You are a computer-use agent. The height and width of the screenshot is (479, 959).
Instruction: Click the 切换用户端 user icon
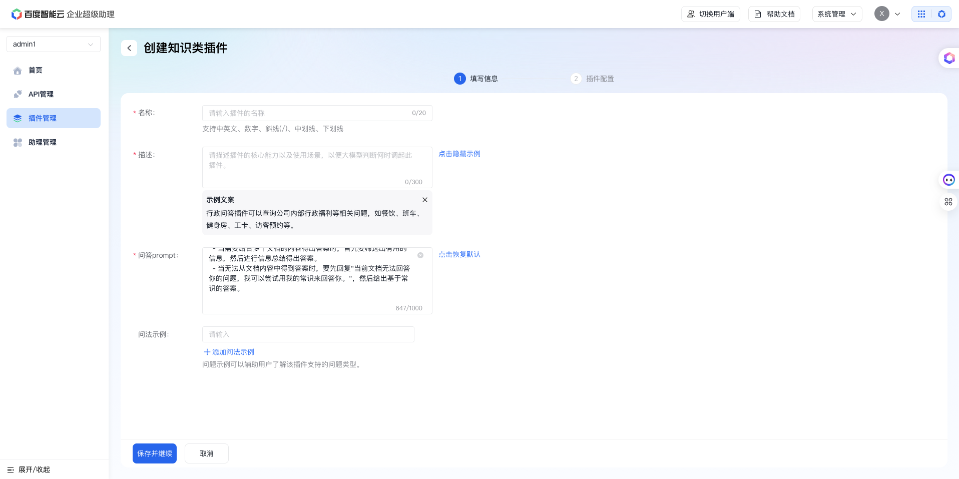coord(691,14)
